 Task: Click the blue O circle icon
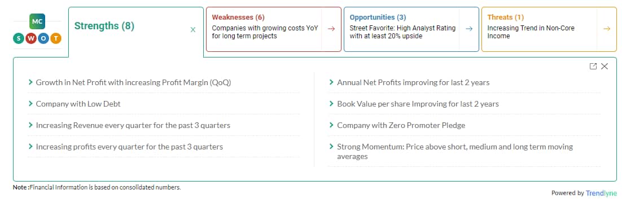(44, 38)
